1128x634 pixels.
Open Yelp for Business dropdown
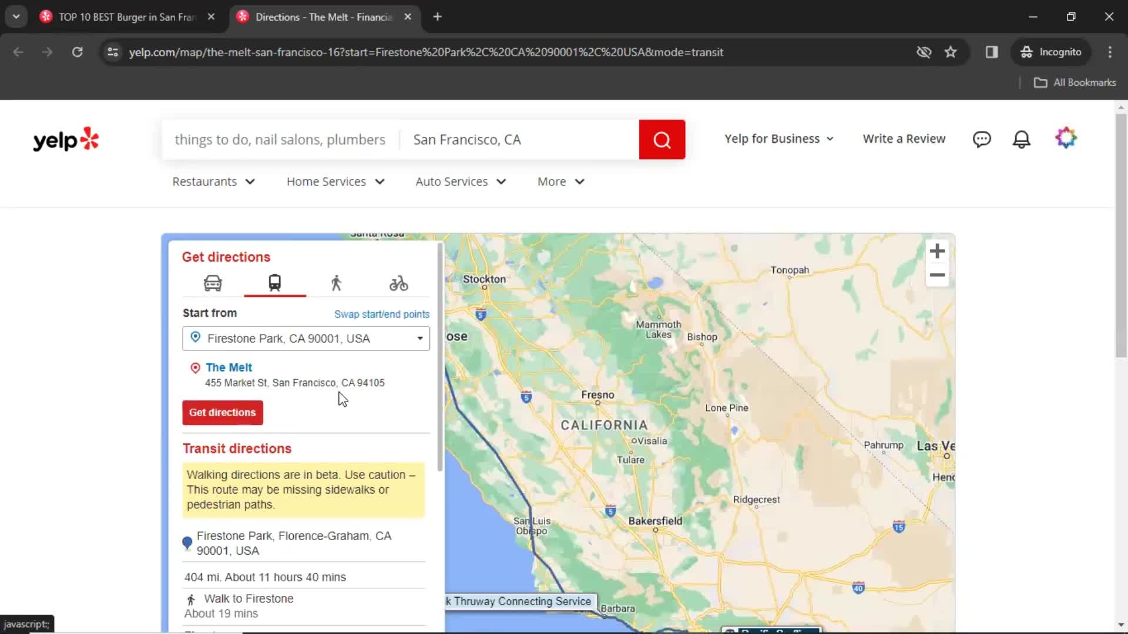pos(779,139)
